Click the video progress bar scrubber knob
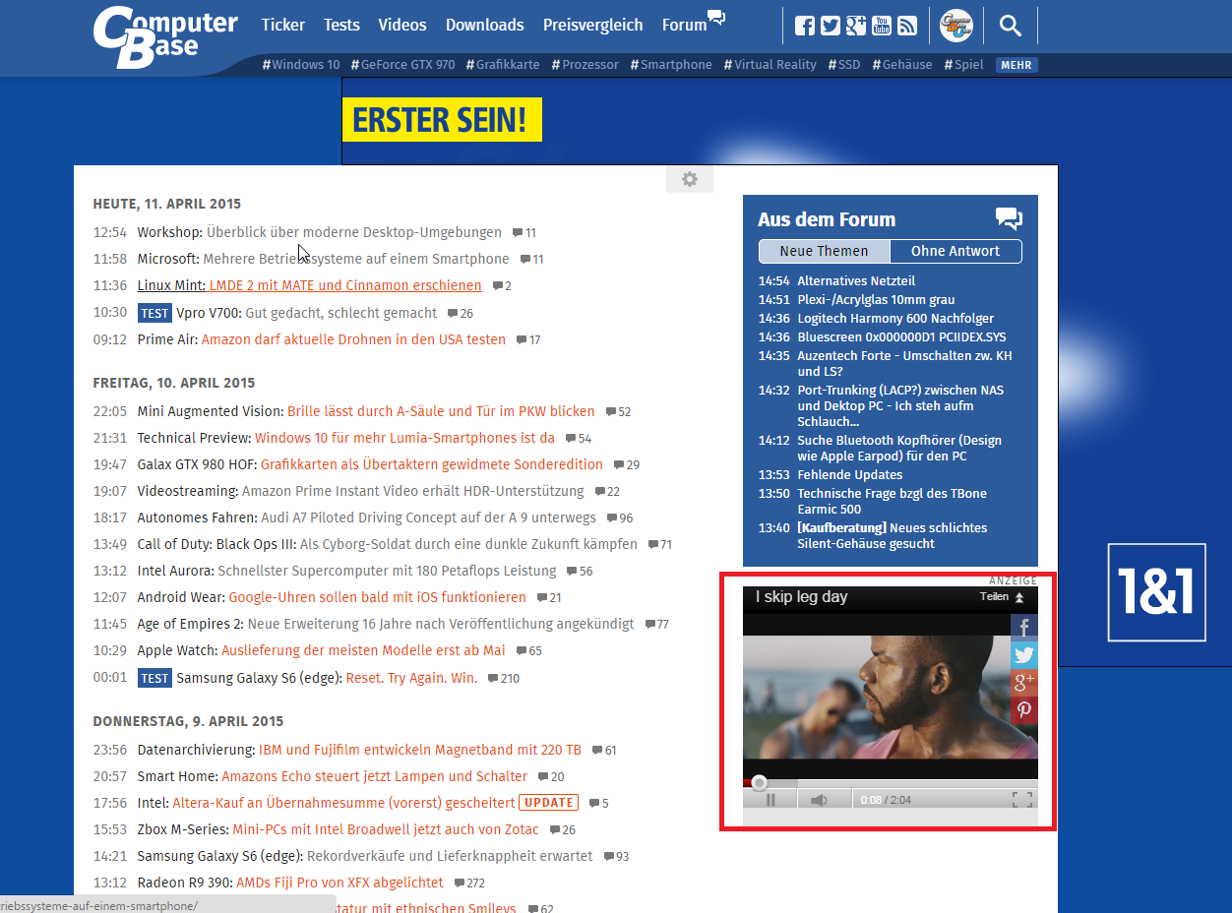Image resolution: width=1232 pixels, height=913 pixels. [x=759, y=783]
